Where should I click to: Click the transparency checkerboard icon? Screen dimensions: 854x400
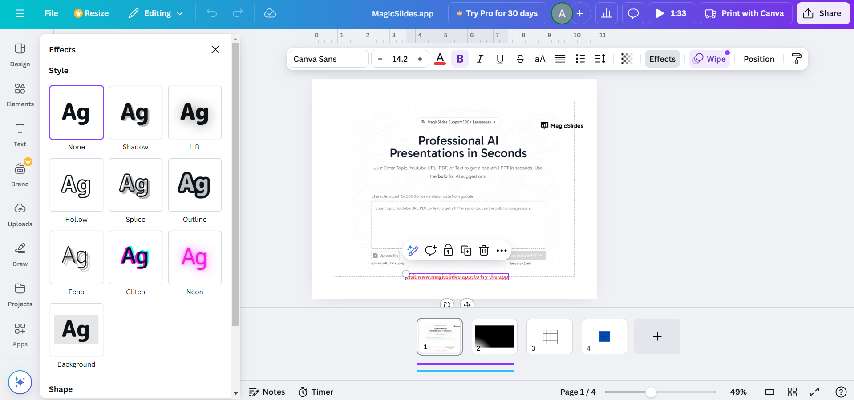click(627, 59)
